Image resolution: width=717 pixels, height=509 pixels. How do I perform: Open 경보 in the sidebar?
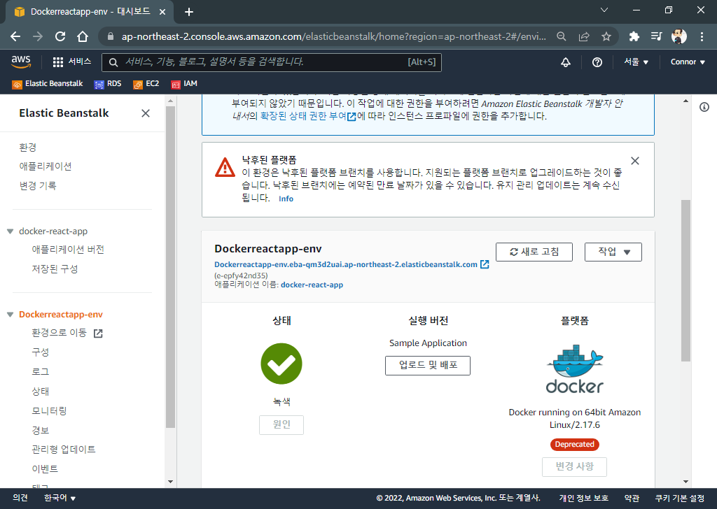(40, 431)
